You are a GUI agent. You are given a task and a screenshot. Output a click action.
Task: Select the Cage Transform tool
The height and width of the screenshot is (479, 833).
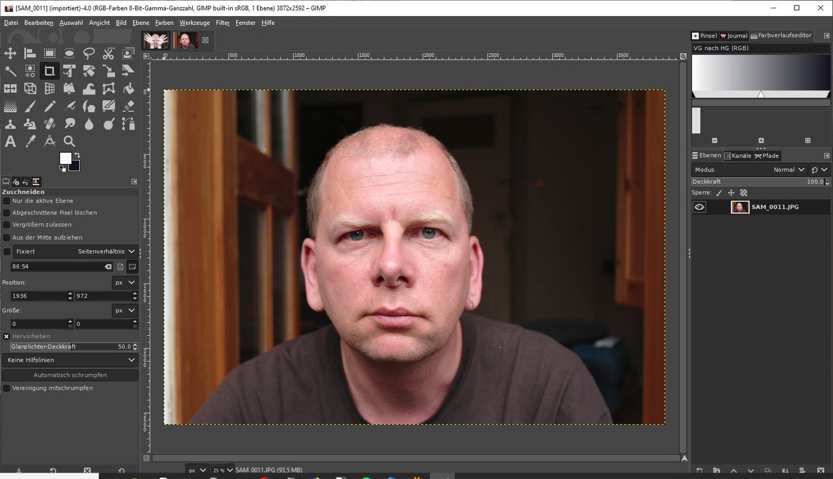coord(108,89)
